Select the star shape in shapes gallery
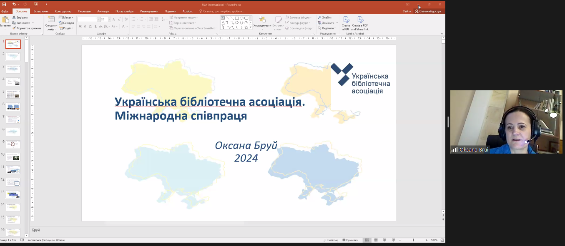This screenshot has height=246, width=565. 246,27
